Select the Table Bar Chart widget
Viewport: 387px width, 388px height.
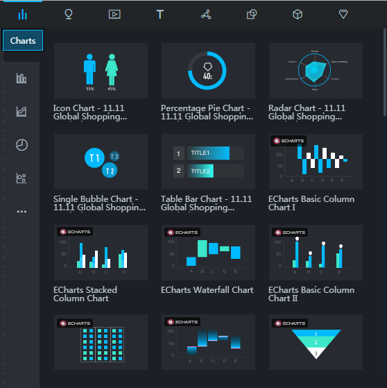pos(208,162)
